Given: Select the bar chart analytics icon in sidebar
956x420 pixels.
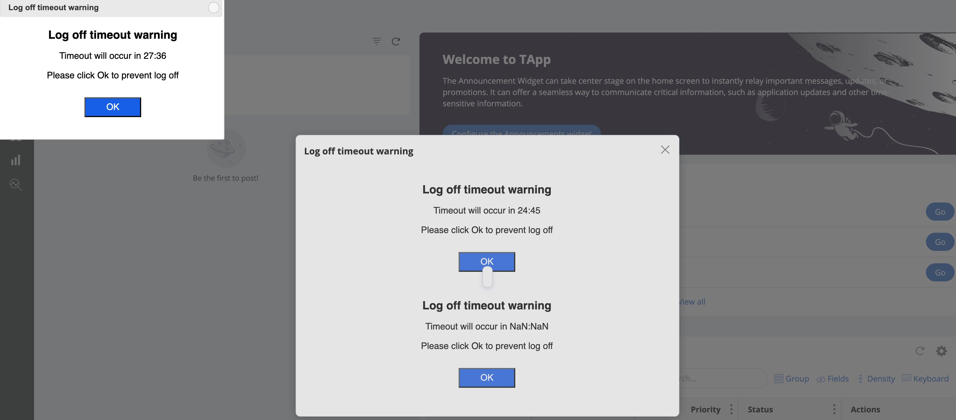Looking at the screenshot, I should pos(16,160).
